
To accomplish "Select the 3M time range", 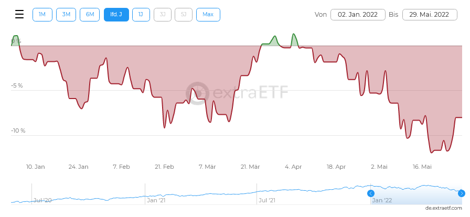I will [66, 15].
